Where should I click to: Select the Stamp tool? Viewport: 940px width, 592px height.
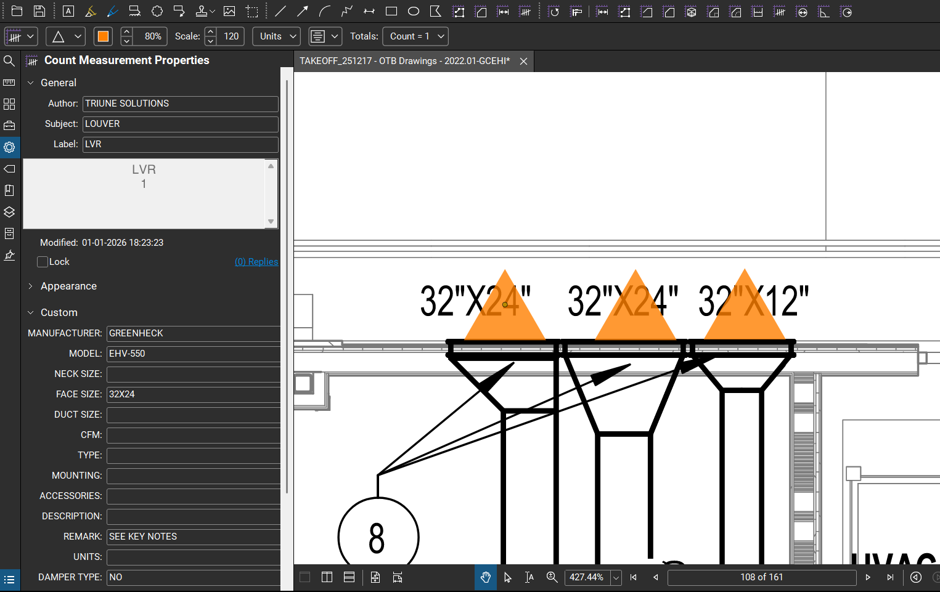pos(202,11)
